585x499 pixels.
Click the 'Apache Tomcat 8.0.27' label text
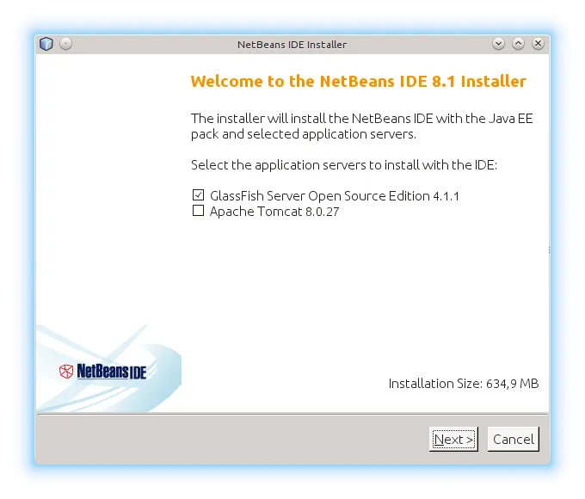click(x=274, y=212)
